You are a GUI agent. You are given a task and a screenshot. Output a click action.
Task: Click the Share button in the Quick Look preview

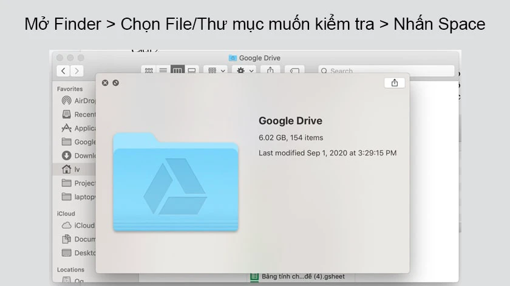[394, 83]
